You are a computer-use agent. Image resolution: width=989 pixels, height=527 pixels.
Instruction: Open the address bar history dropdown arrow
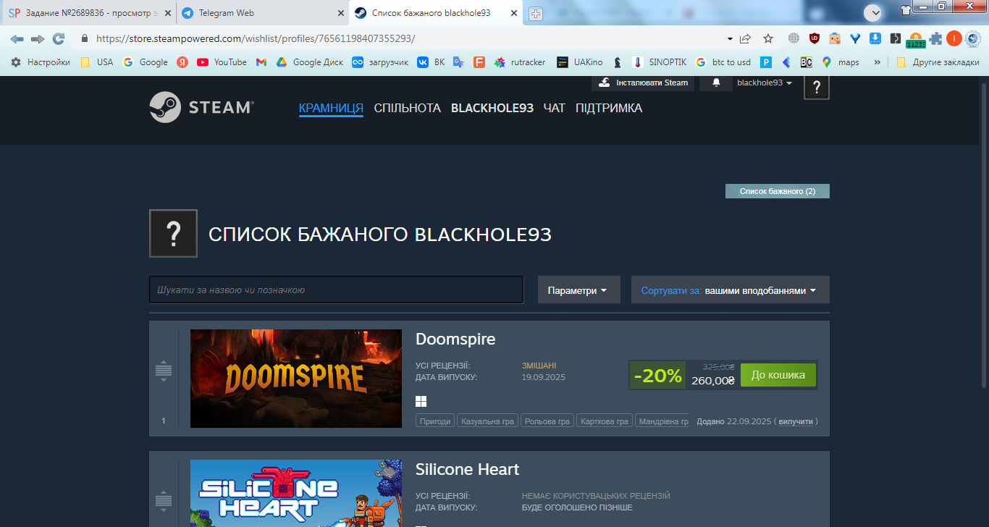[x=729, y=38]
